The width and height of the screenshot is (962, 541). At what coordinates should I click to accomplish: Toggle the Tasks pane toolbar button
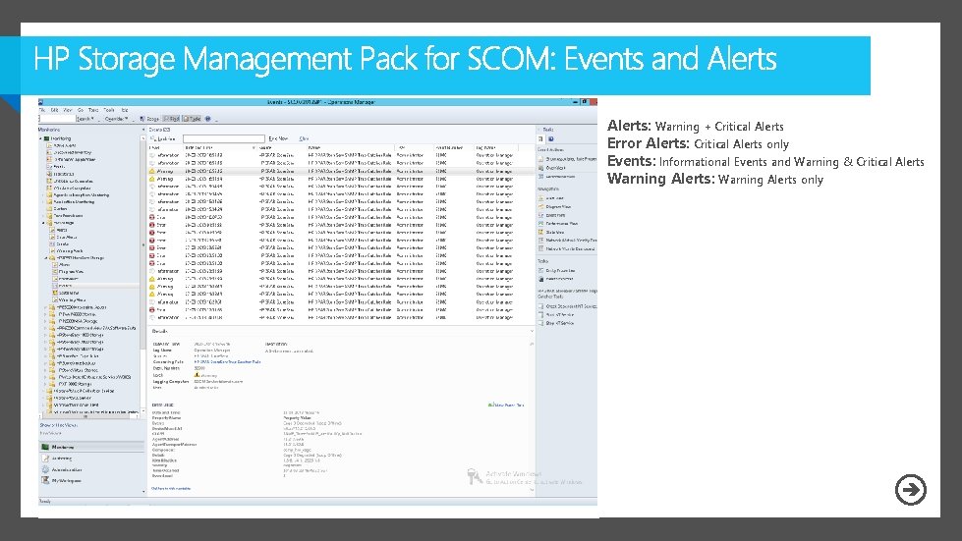192,119
